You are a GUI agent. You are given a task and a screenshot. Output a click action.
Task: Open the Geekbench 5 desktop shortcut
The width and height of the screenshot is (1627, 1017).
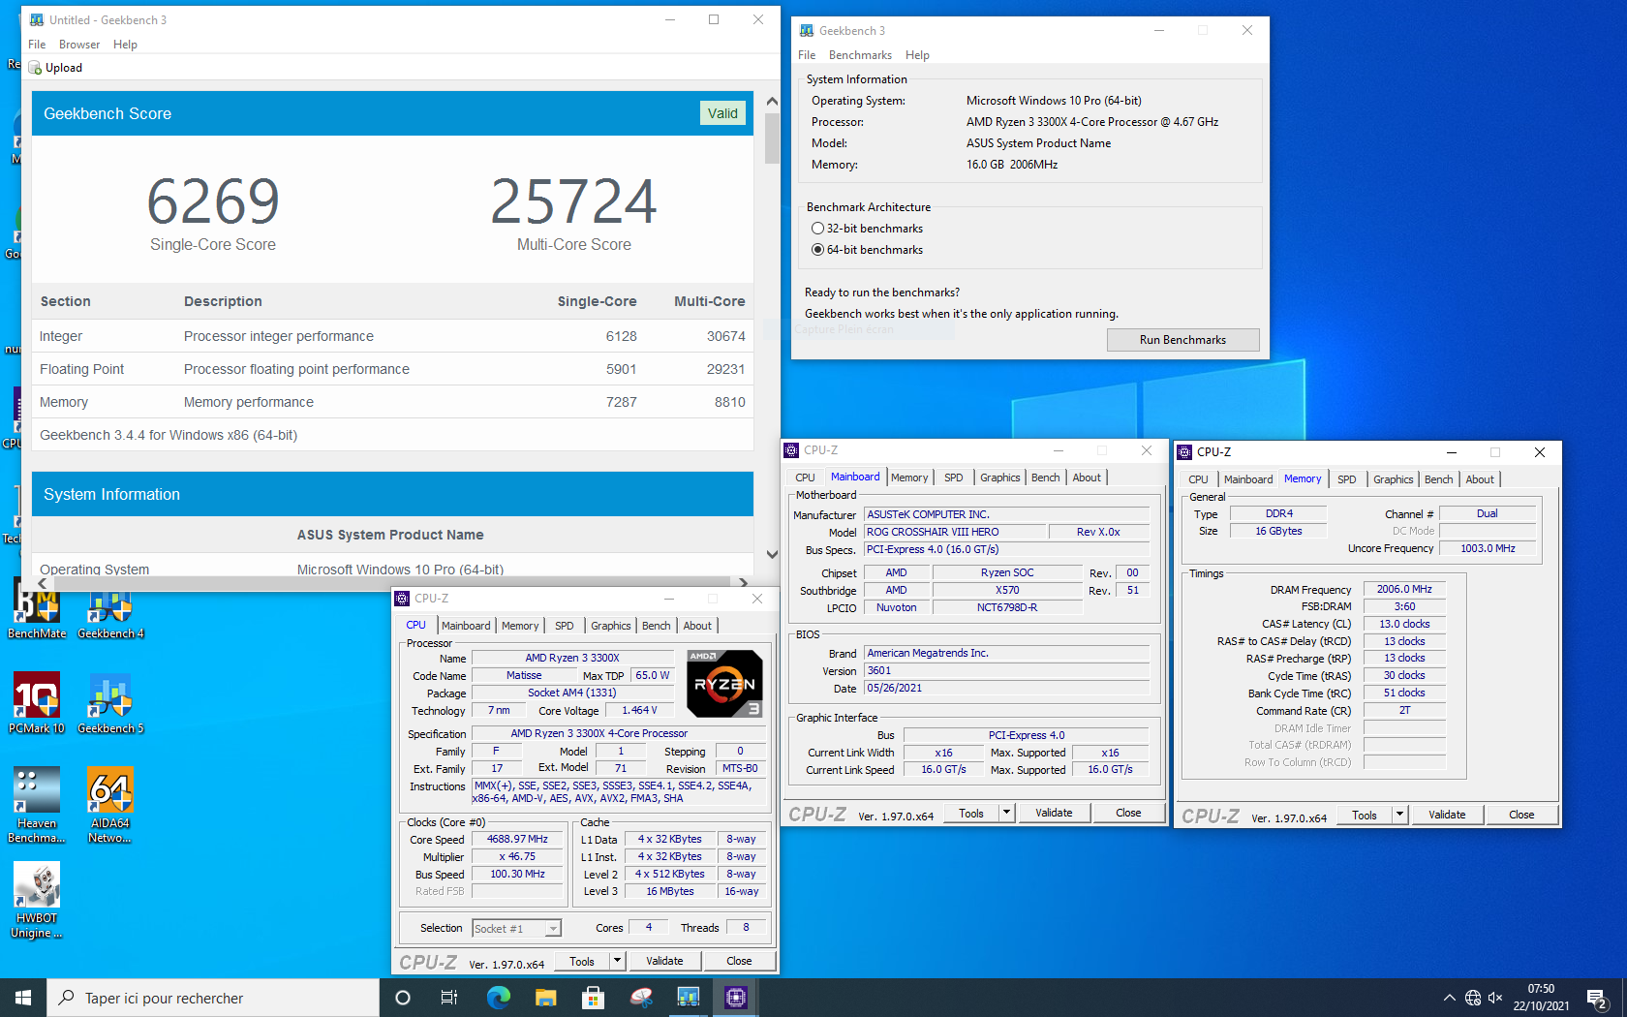110,704
